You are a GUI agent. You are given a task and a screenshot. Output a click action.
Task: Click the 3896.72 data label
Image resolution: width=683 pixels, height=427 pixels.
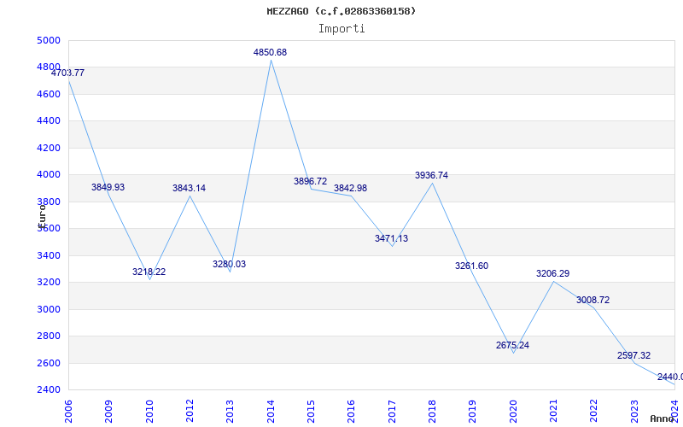[x=310, y=181]
